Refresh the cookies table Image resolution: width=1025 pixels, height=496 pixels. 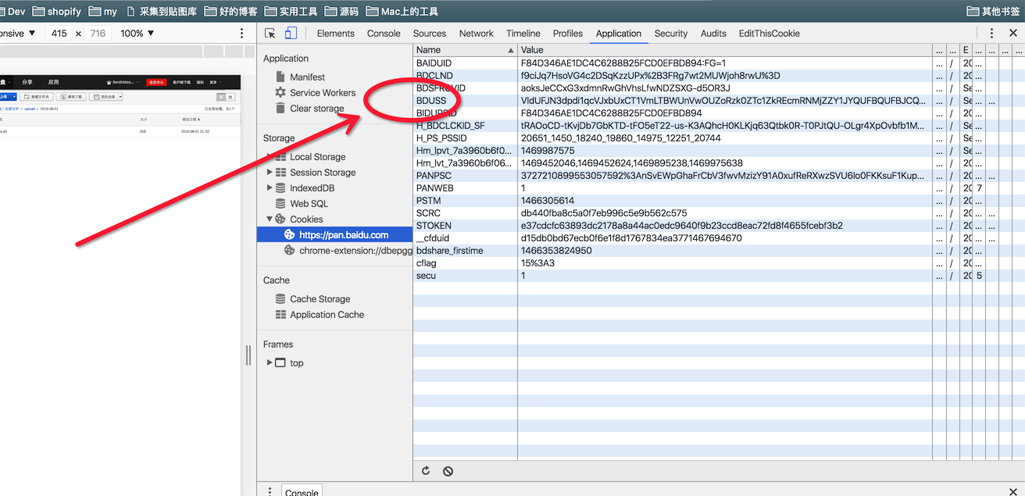426,471
